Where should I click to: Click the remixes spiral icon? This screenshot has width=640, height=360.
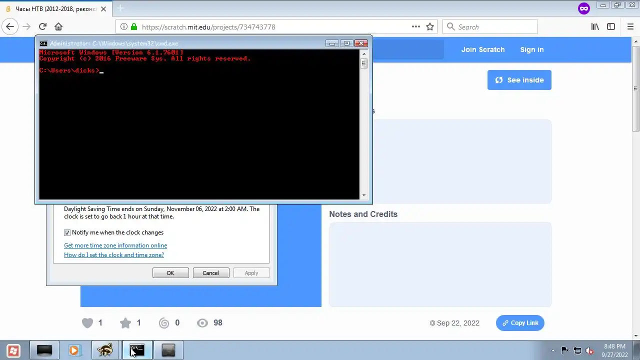164,323
